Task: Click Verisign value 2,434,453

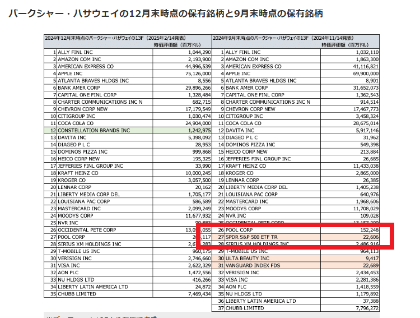Action: [367, 273]
